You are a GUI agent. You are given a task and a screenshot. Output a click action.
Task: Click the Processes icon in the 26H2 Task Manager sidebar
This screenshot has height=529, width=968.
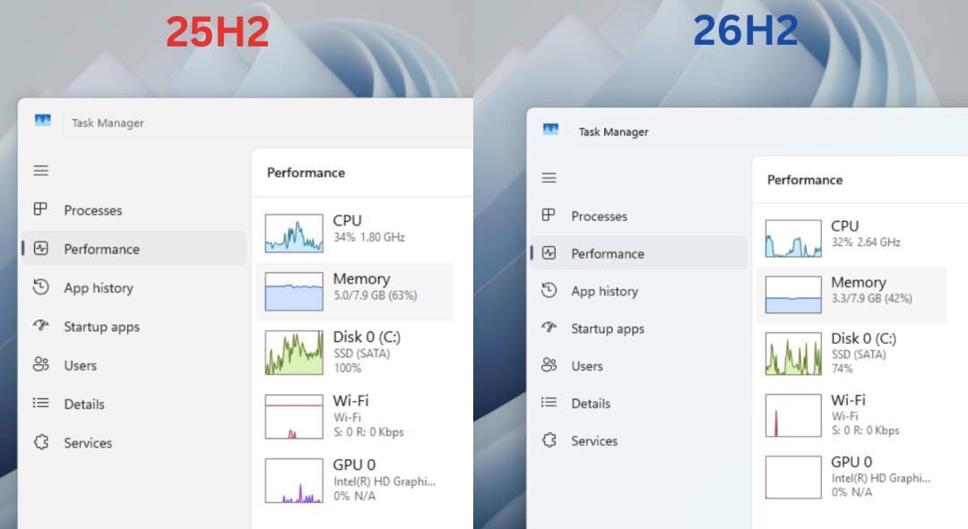click(549, 216)
